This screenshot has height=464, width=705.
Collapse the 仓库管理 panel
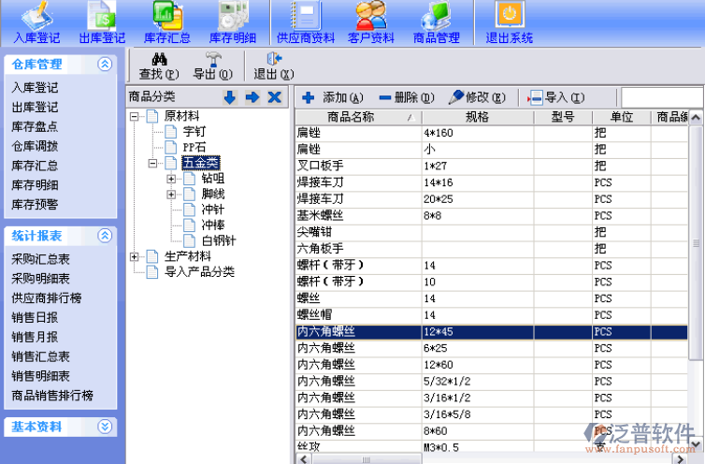[105, 65]
